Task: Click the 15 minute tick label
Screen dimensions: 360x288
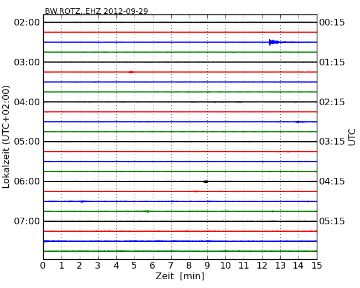Action: (317, 266)
